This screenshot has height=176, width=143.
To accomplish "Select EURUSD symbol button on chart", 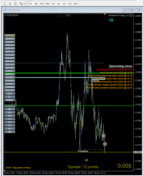I will (10, 35).
